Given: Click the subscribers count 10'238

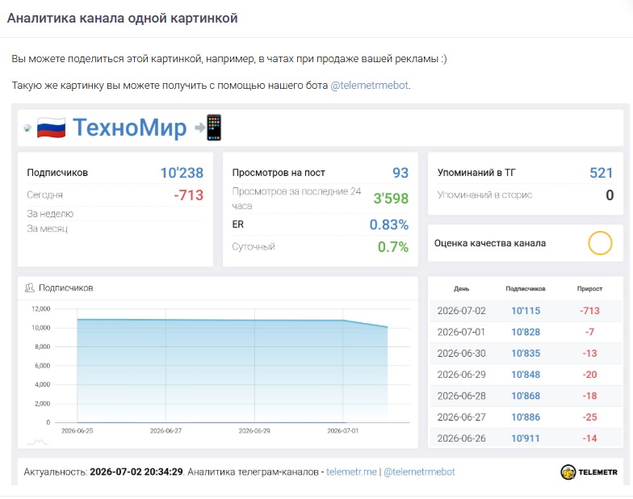Looking at the screenshot, I should [182, 173].
